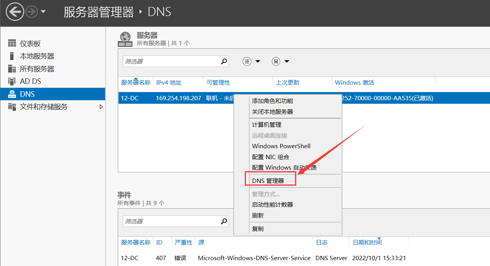Open the servers list view options icon
This screenshot has height=266, width=490.
click(247, 61)
